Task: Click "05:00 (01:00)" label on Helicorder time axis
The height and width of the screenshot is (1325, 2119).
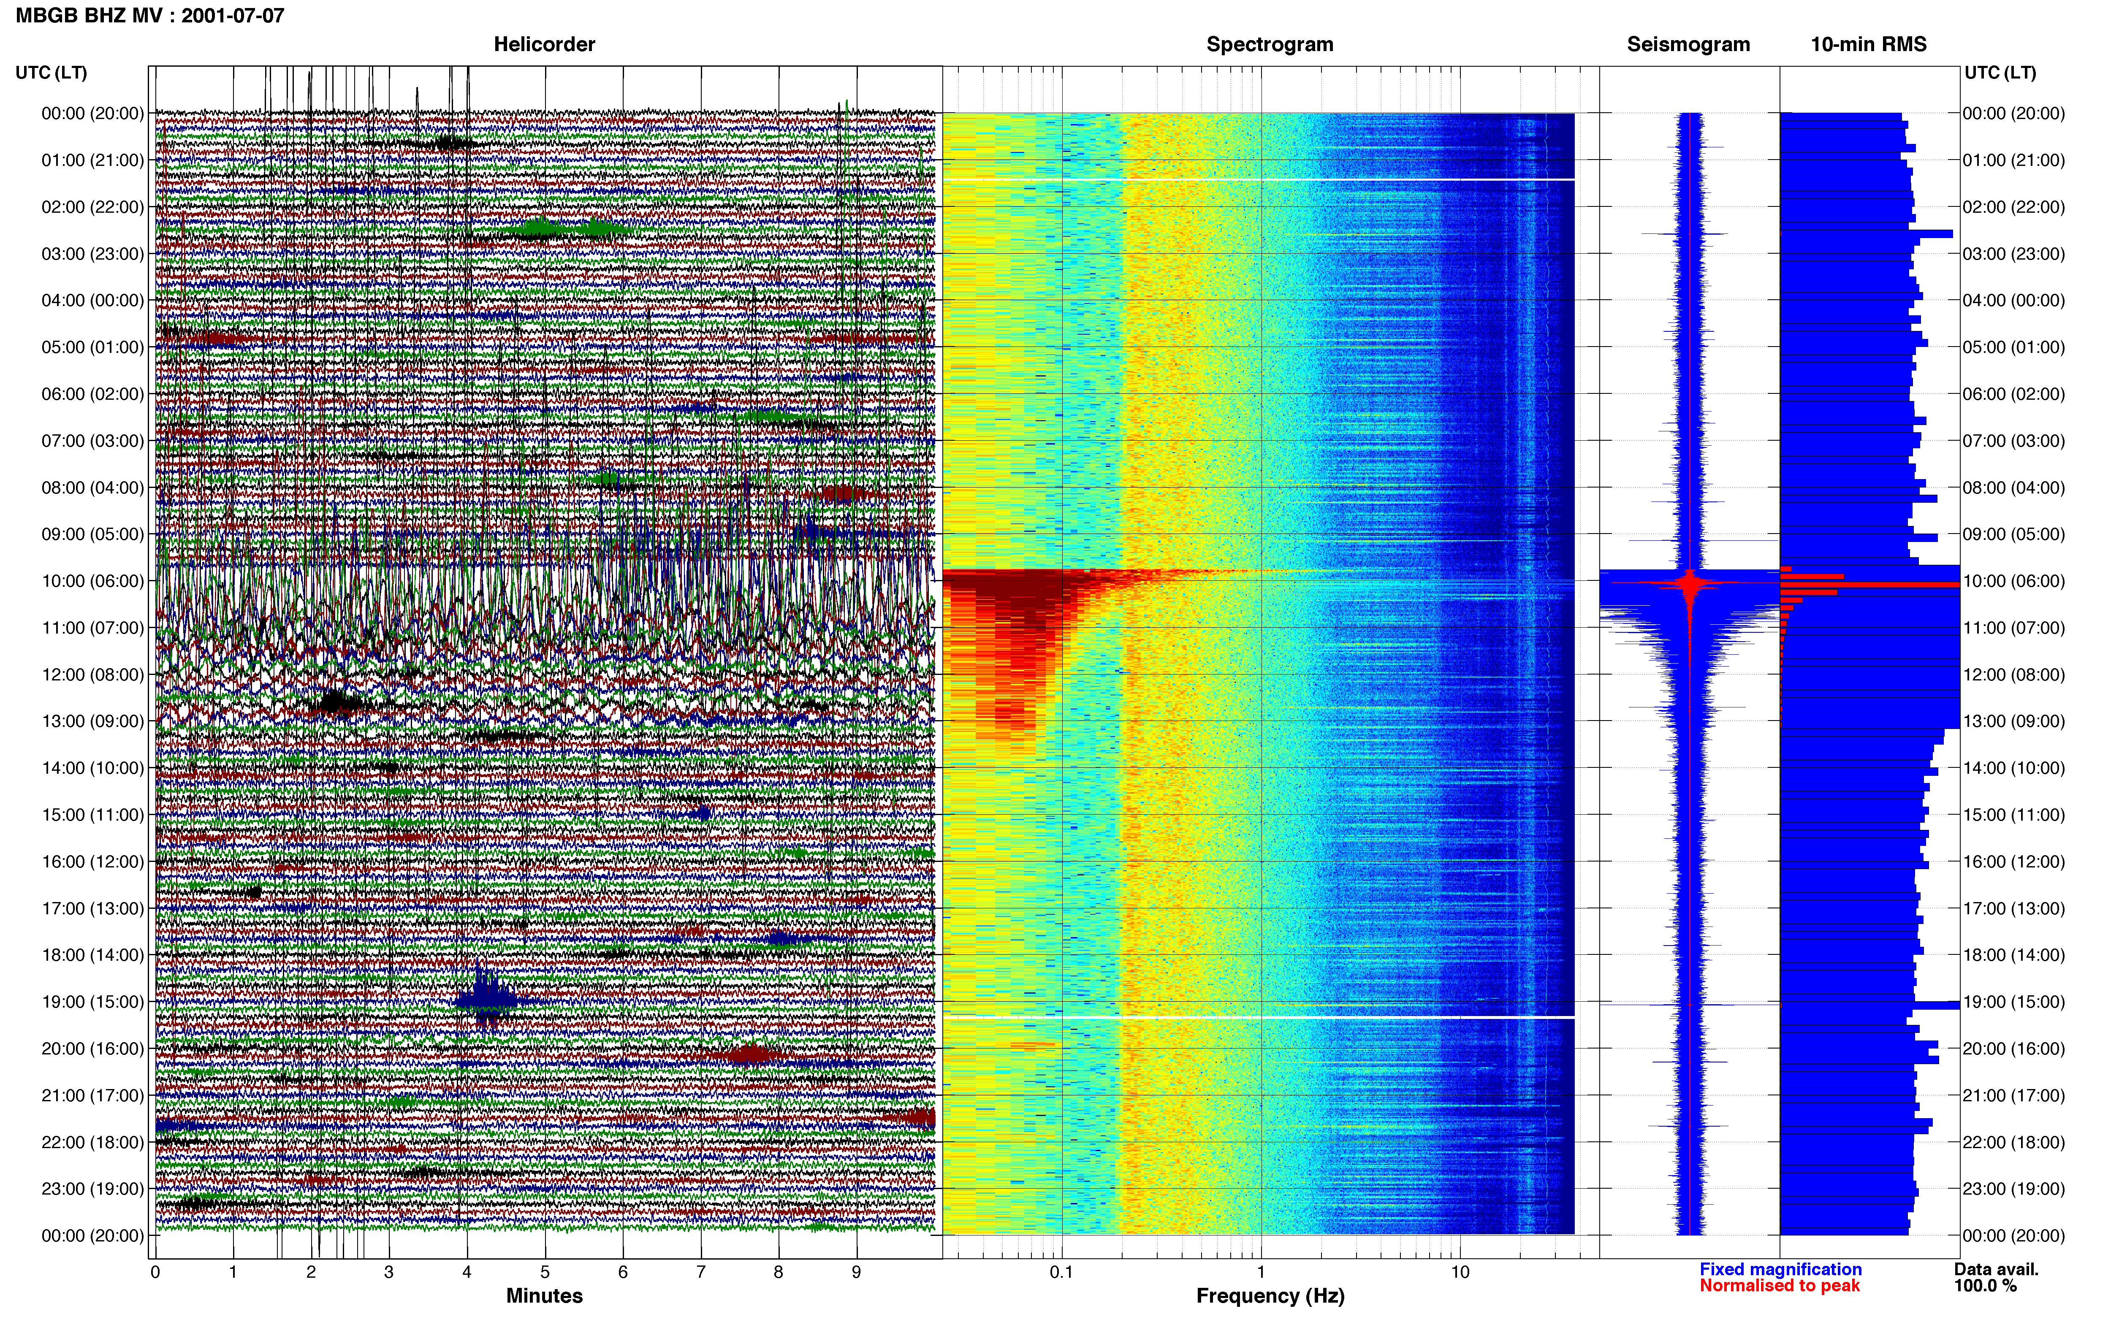Action: (93, 347)
